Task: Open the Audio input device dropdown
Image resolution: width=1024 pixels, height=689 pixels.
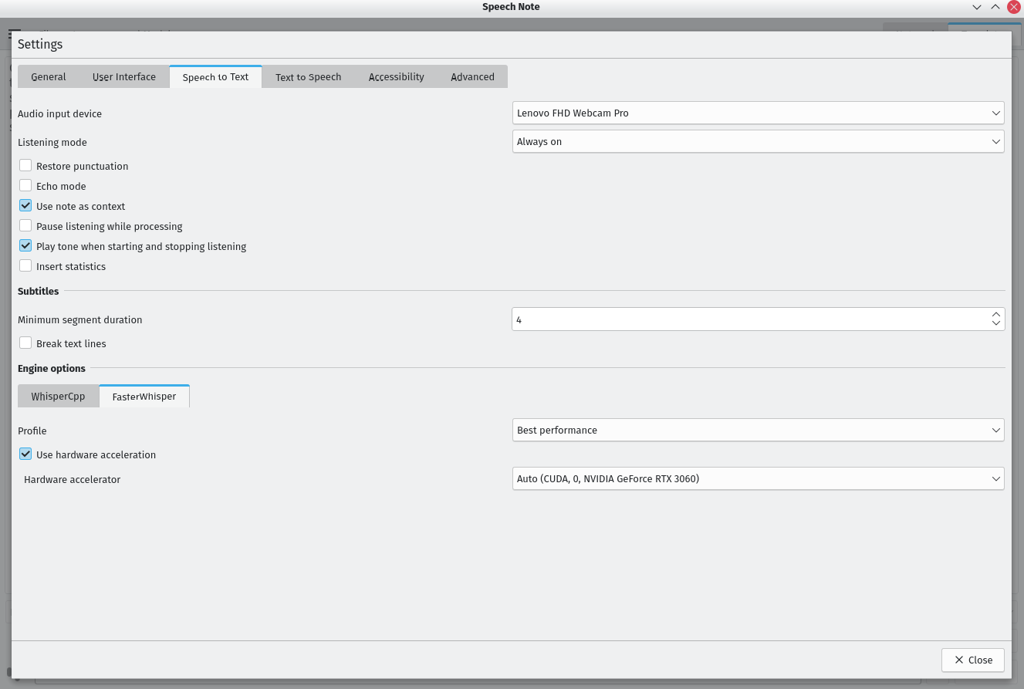Action: point(759,113)
